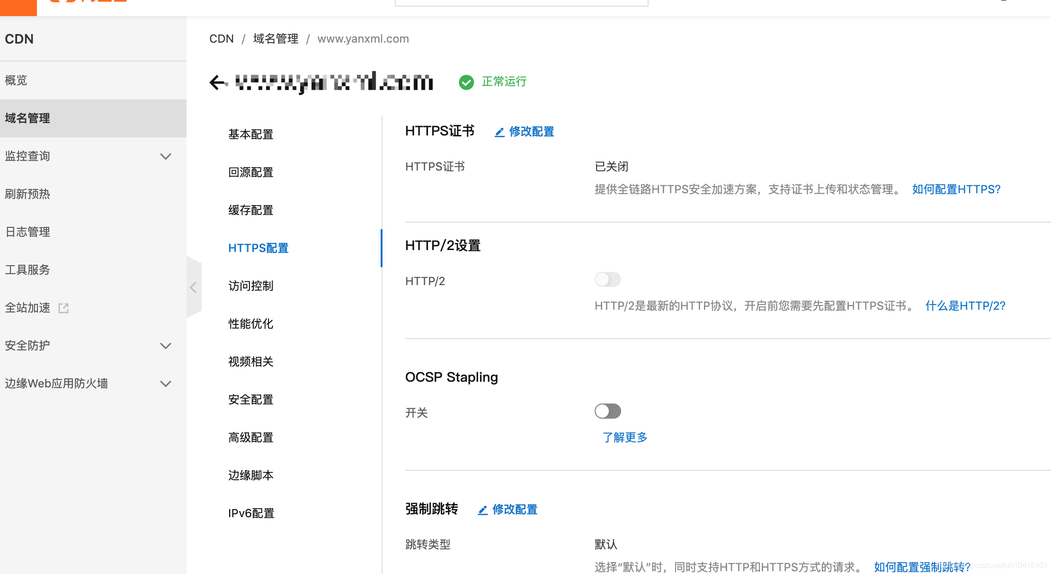1051x574 pixels.
Task: Click CDN in the breadcrumb
Action: point(222,39)
